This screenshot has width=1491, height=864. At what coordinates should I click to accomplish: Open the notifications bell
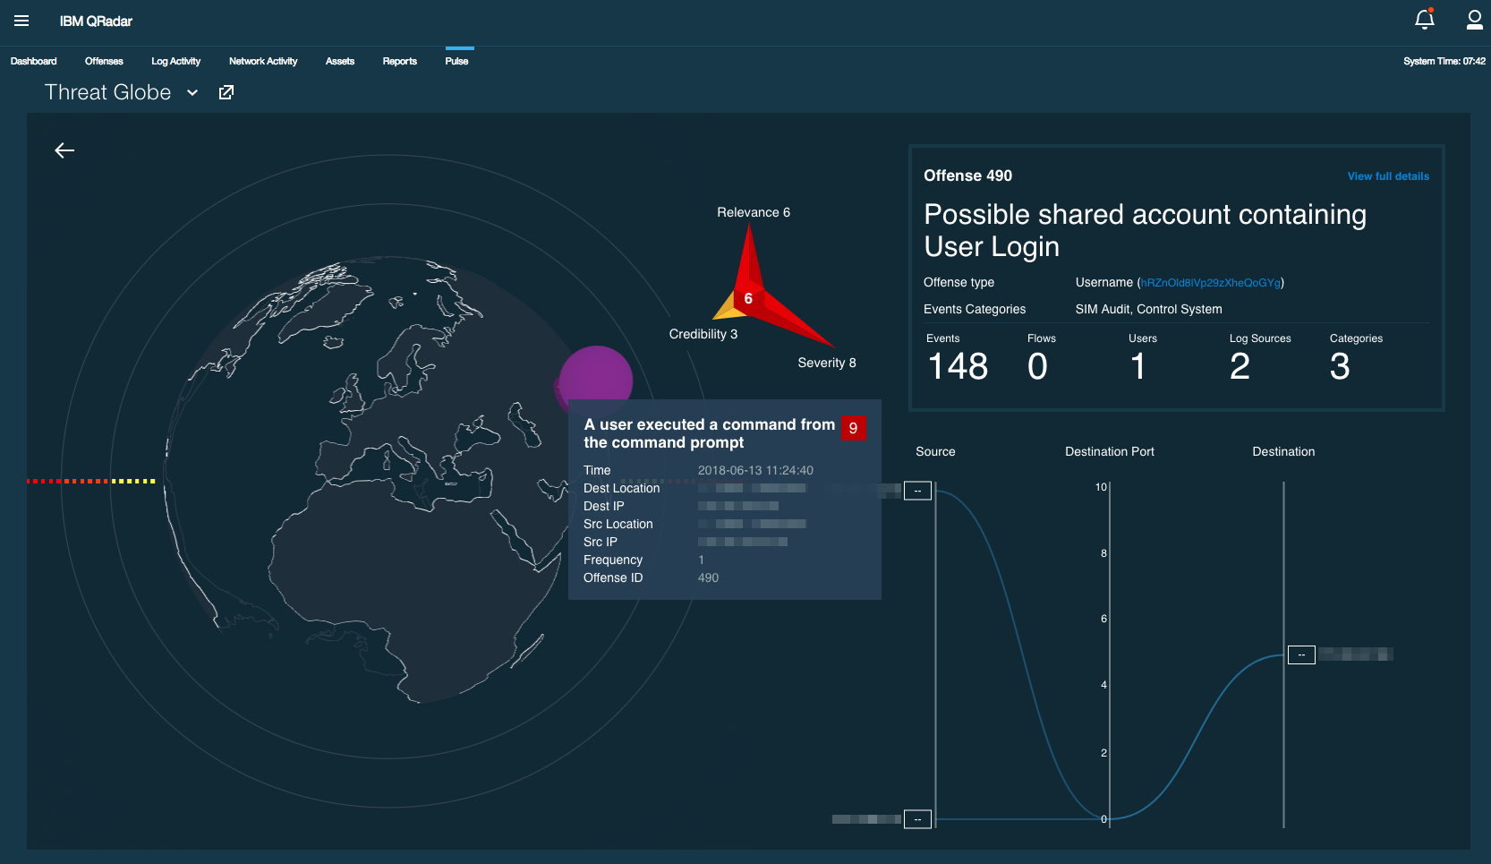(x=1425, y=19)
